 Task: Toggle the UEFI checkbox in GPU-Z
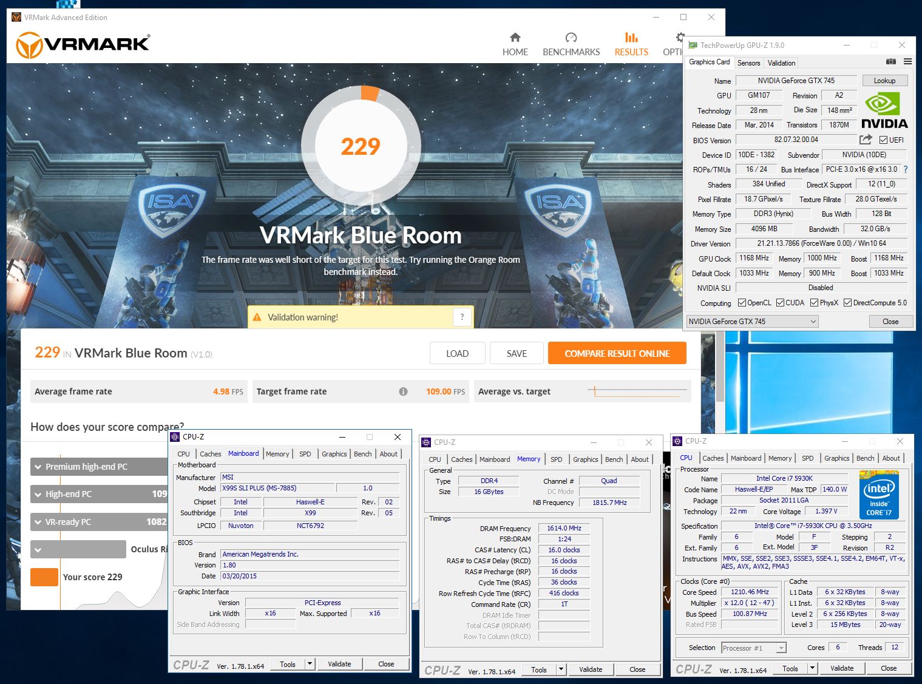point(884,140)
